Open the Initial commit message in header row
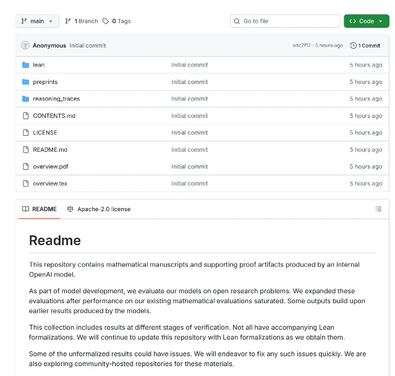This screenshot has width=395, height=376. click(87, 46)
